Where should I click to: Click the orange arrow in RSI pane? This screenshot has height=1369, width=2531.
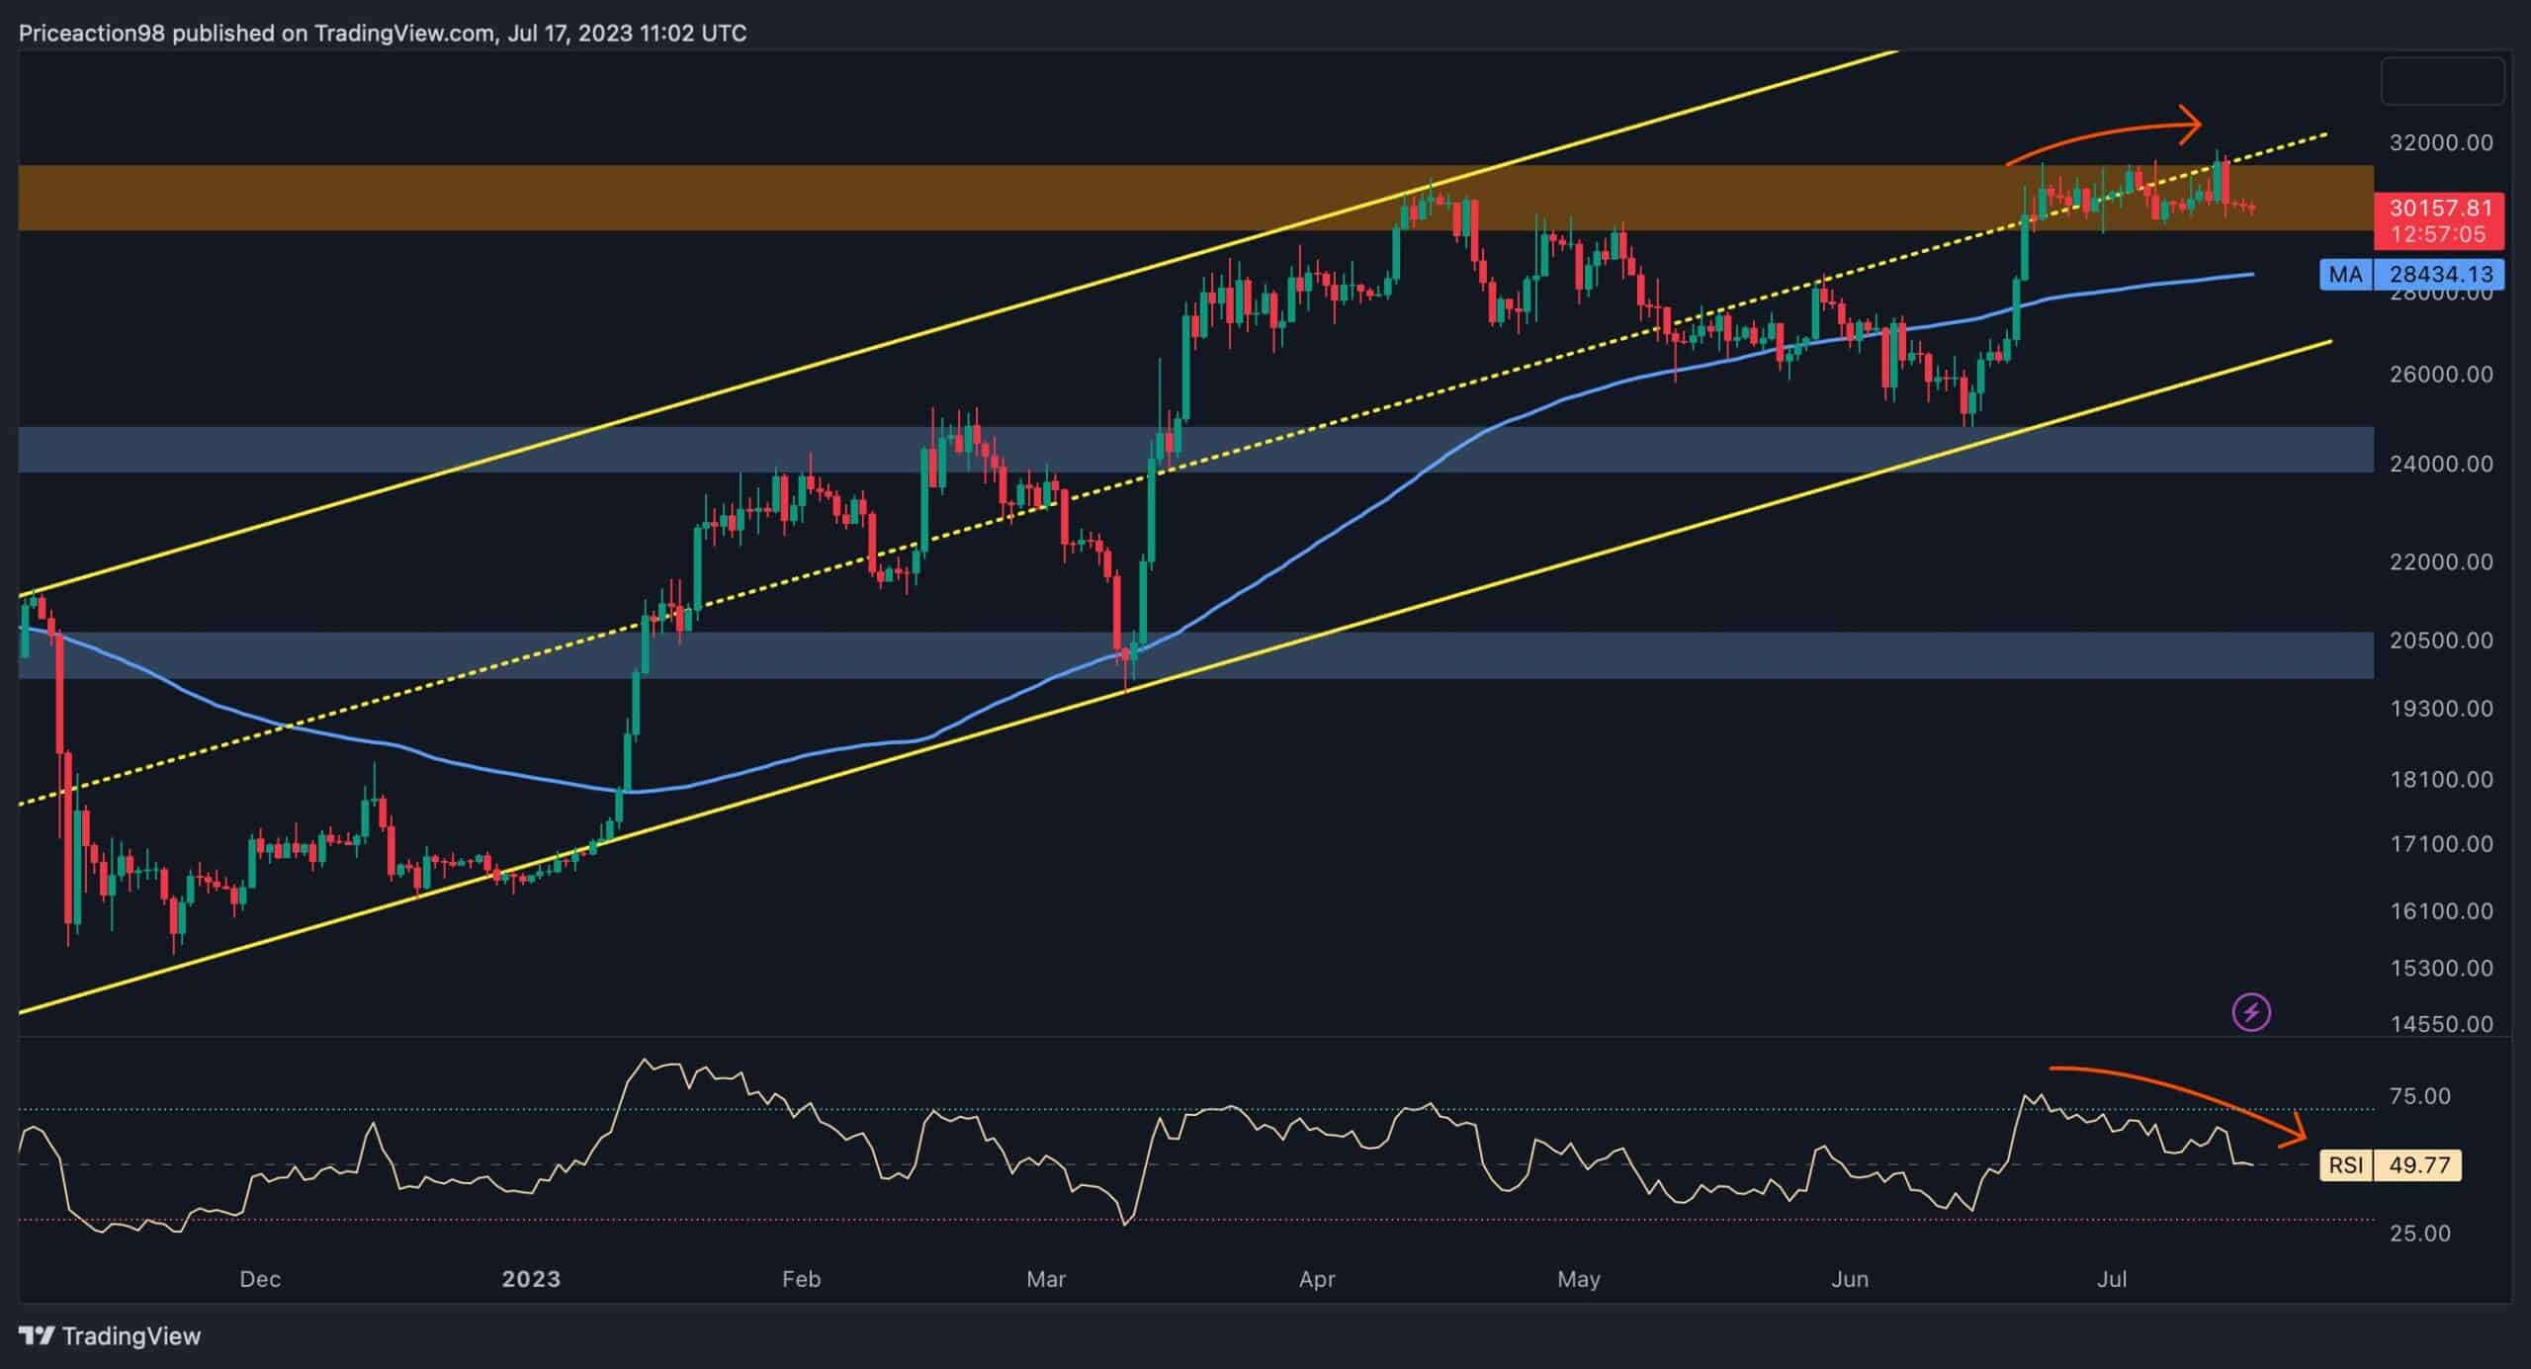(2178, 1106)
